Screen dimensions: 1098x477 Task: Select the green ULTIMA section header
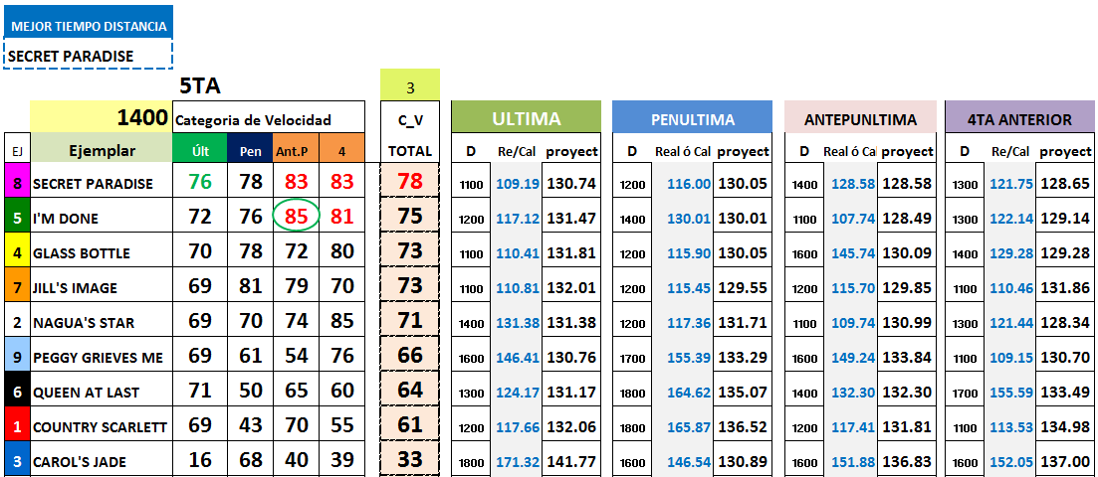pos(526,118)
